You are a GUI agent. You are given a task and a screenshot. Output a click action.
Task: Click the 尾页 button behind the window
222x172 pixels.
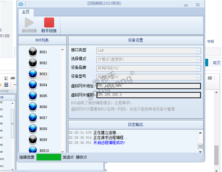coord(216,63)
